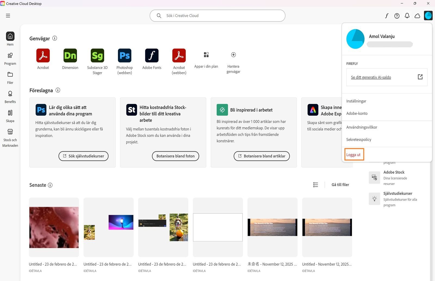Launch Substance 3D Stager shortcut
This screenshot has width=435, height=281.
97,55
